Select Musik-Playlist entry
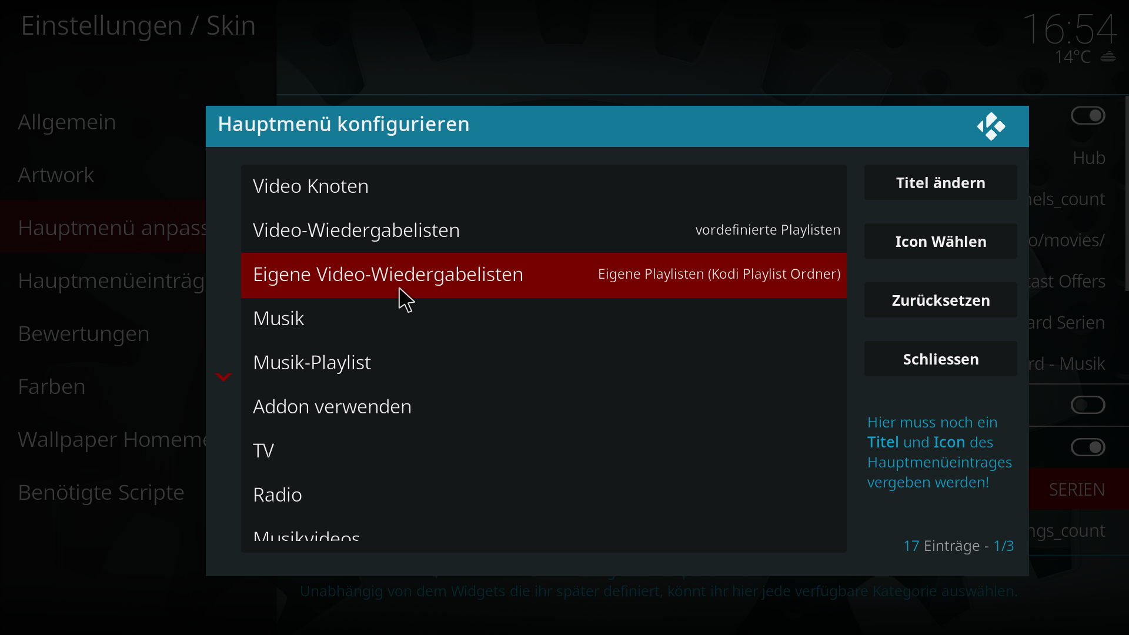1129x635 pixels. (543, 363)
